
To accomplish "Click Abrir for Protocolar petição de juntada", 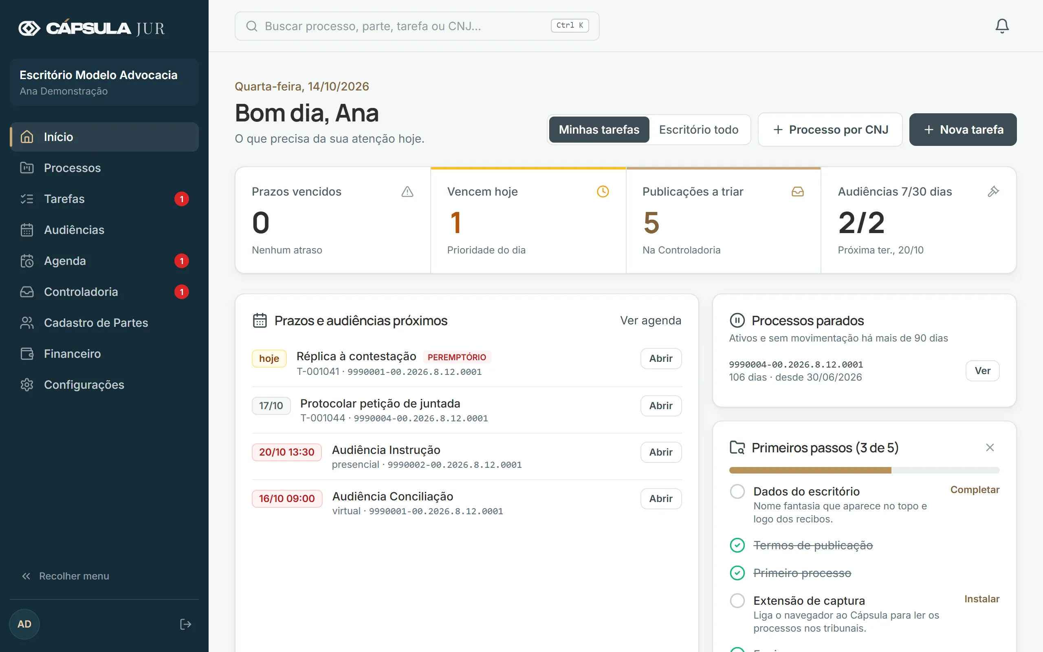I will click(x=661, y=406).
